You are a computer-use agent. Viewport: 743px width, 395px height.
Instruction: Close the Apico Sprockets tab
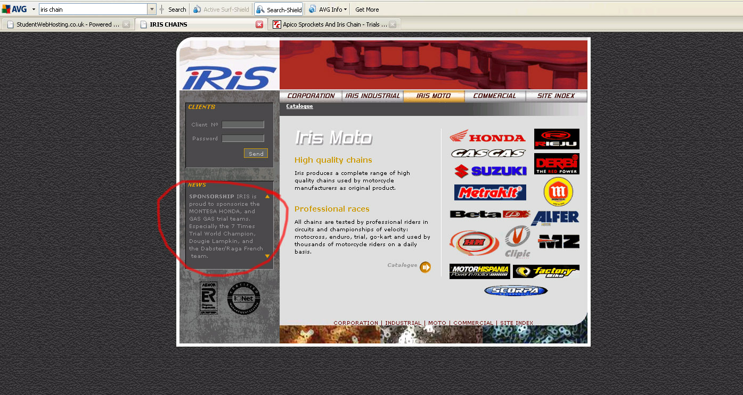pyautogui.click(x=393, y=24)
